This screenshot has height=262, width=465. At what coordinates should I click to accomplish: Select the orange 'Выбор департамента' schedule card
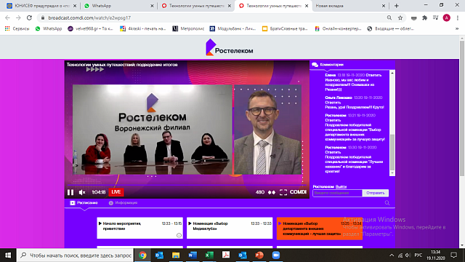coord(320,229)
